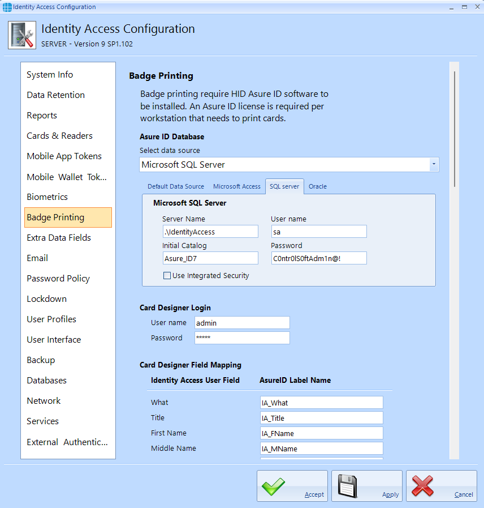Viewport: 484px width, 508px height.
Task: Click the IA_Title label name field
Action: 322,418
